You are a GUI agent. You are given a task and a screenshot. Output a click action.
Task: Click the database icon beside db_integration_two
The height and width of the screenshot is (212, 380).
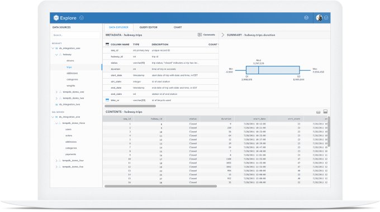coord(56,104)
